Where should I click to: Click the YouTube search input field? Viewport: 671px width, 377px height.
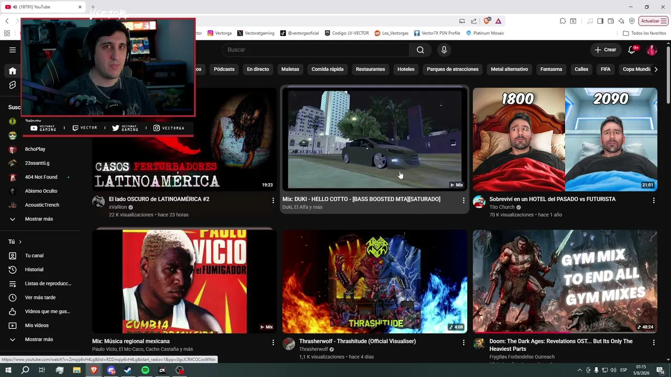pyautogui.click(x=316, y=50)
